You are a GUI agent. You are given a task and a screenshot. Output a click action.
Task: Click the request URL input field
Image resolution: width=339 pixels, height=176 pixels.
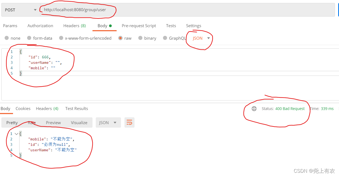(187, 10)
